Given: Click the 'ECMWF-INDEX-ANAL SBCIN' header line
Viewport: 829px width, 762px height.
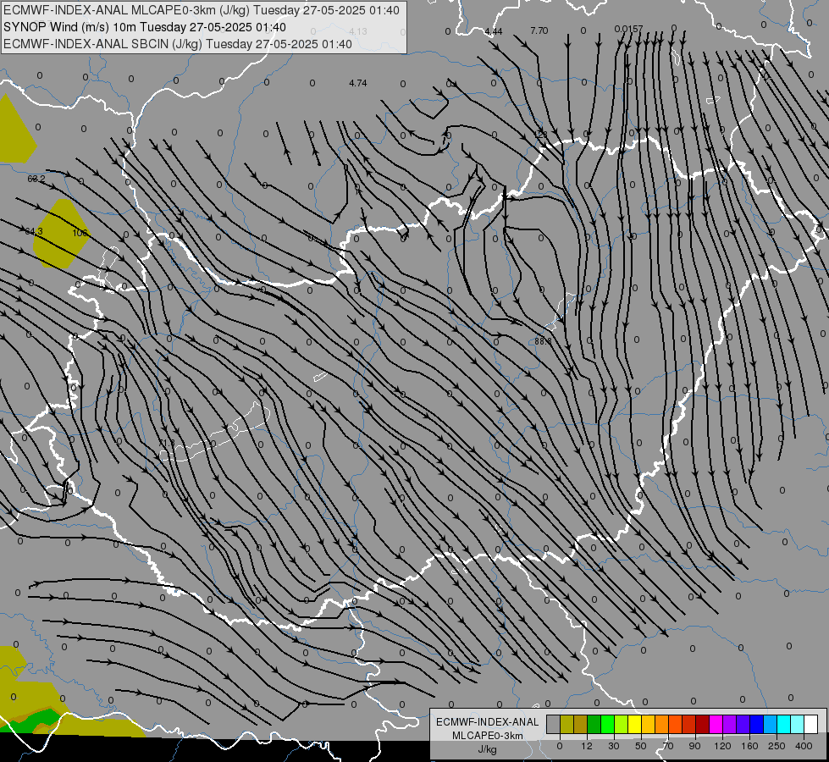Looking at the screenshot, I should click(178, 44).
